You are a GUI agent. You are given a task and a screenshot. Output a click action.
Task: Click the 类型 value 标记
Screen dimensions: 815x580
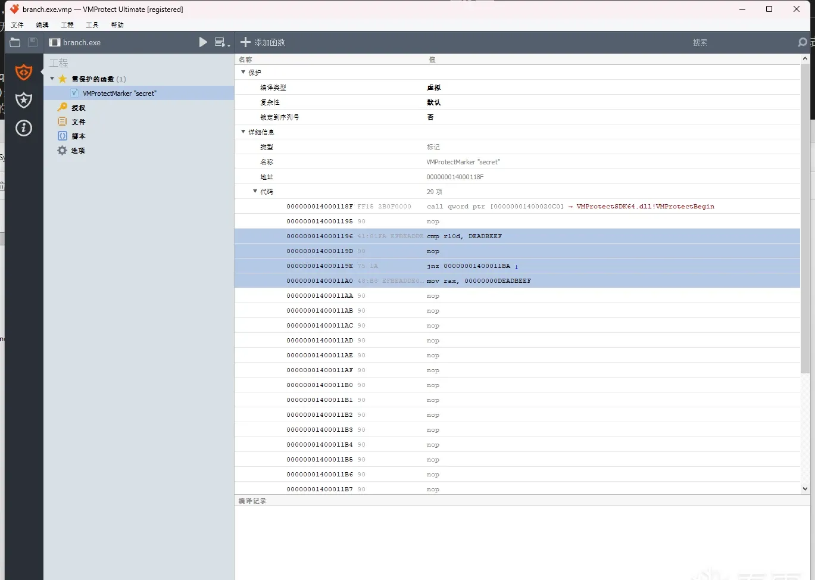click(x=433, y=147)
